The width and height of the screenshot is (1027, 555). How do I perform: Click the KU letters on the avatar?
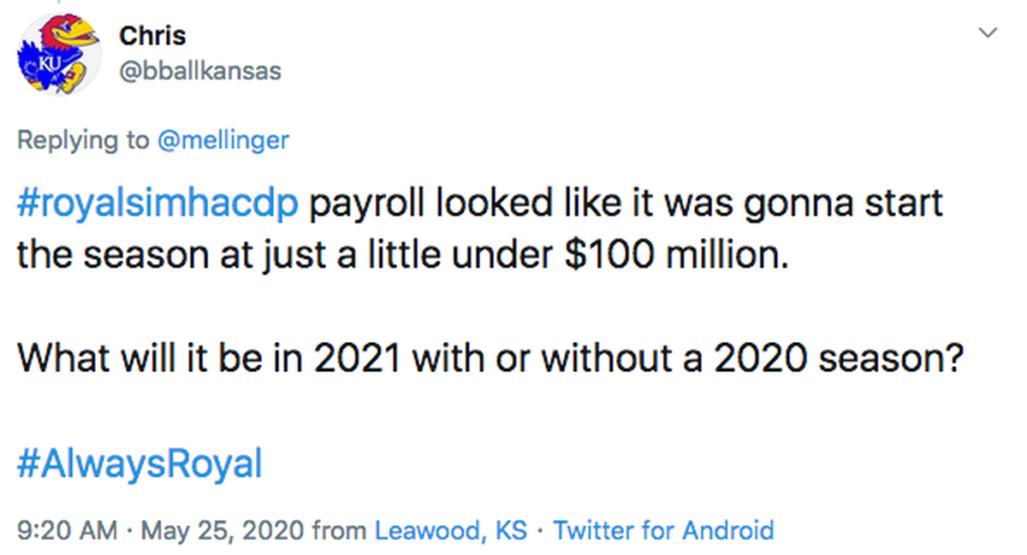coord(42,63)
